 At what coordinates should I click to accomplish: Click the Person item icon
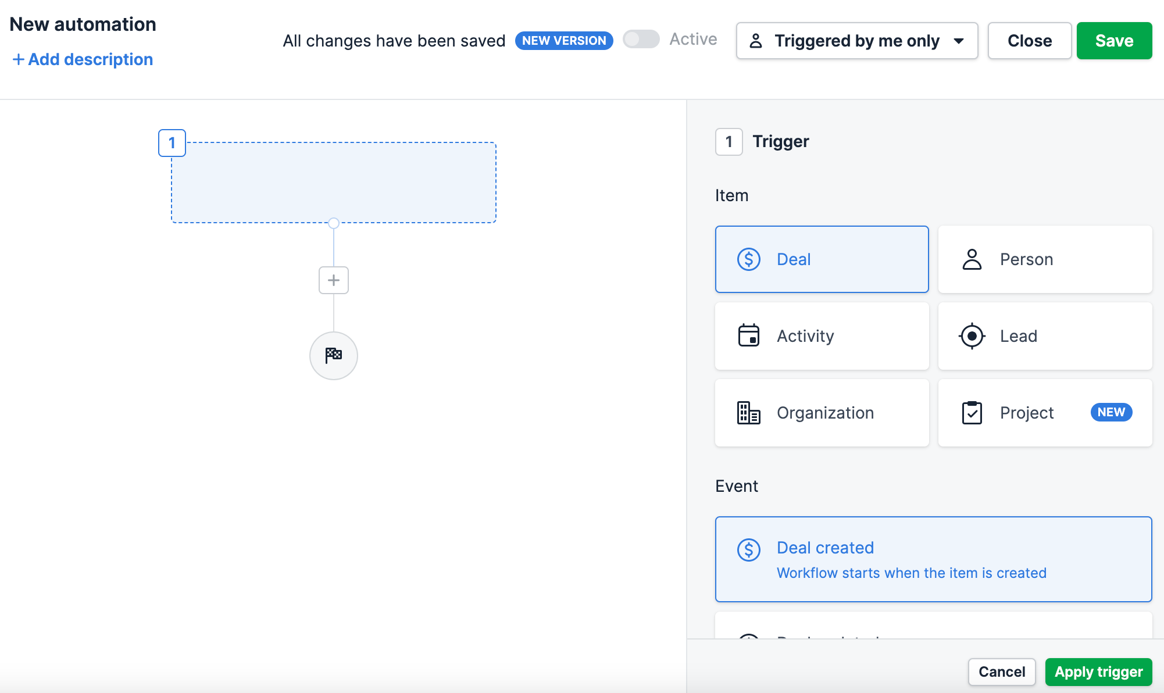(972, 259)
